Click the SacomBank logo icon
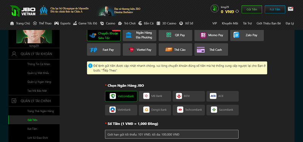This screenshot has width=303, height=142. (x=214, y=110)
